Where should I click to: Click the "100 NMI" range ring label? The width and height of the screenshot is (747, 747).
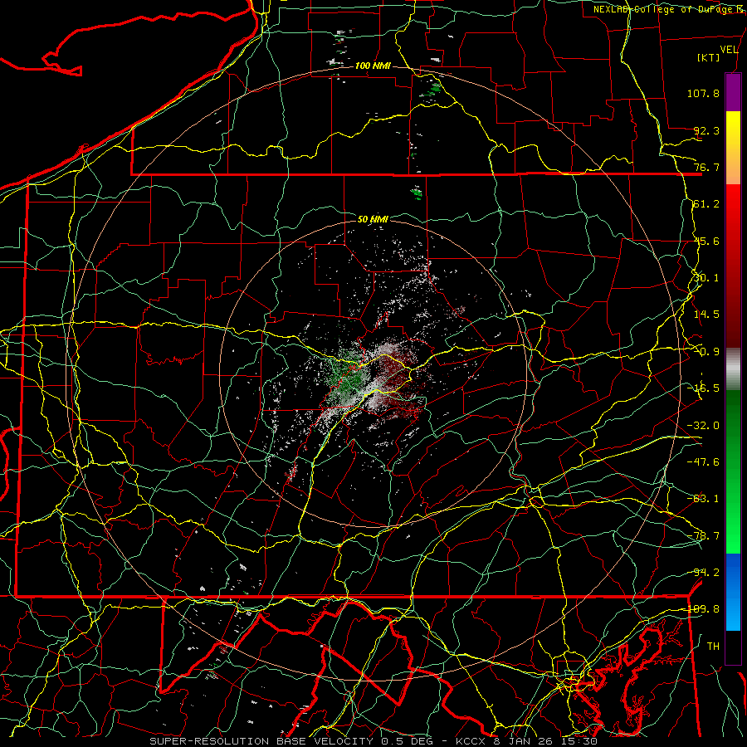click(373, 66)
